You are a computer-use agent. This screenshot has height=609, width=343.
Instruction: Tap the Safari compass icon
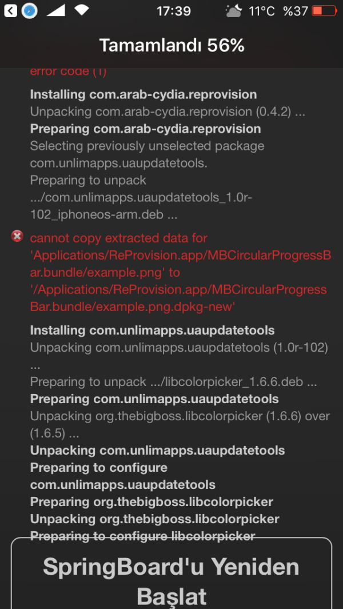click(x=29, y=11)
